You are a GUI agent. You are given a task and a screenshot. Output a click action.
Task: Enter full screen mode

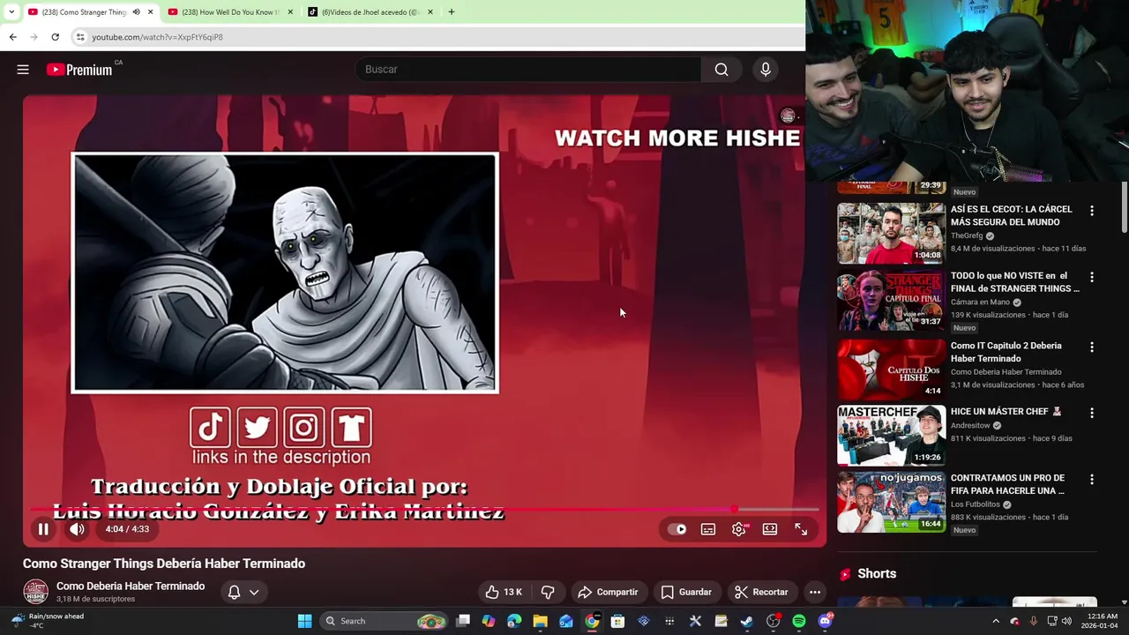tap(801, 529)
